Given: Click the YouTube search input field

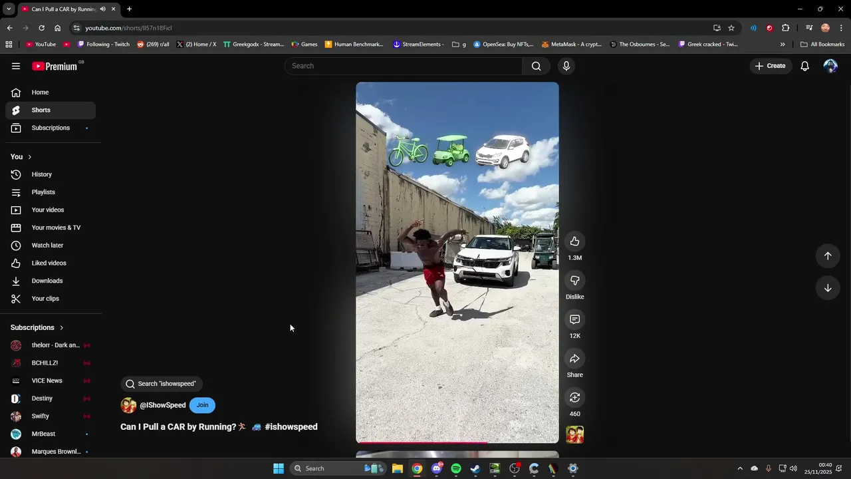Looking at the screenshot, I should (x=404, y=66).
